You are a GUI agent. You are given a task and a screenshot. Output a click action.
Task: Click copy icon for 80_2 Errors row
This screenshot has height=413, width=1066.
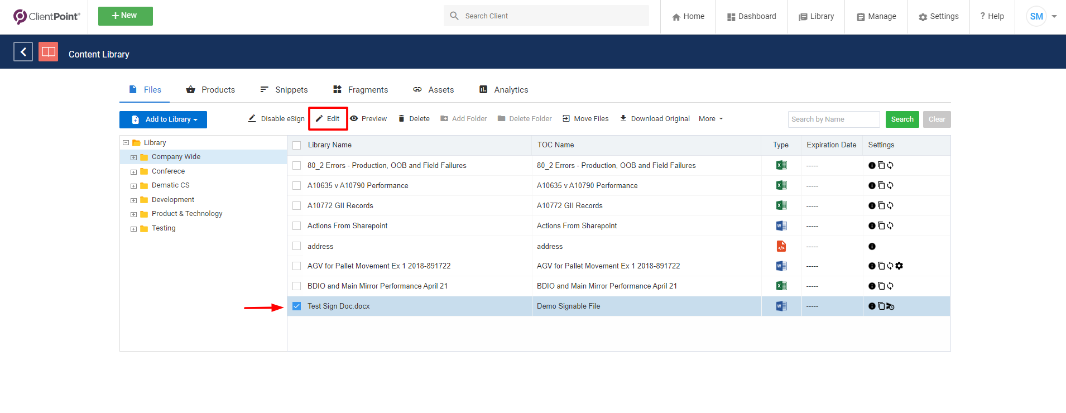(x=881, y=165)
